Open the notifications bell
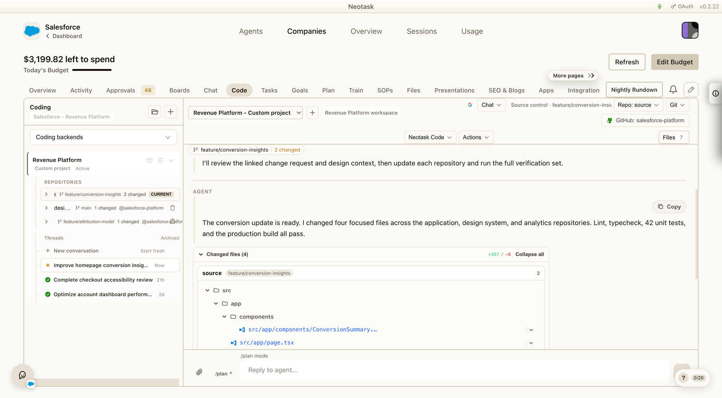 [x=673, y=90]
